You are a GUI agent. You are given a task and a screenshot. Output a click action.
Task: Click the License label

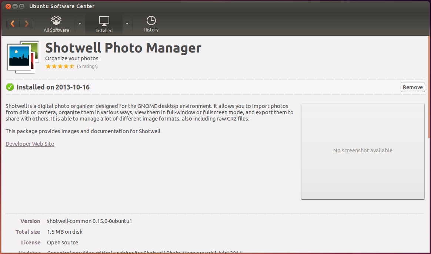click(31, 243)
